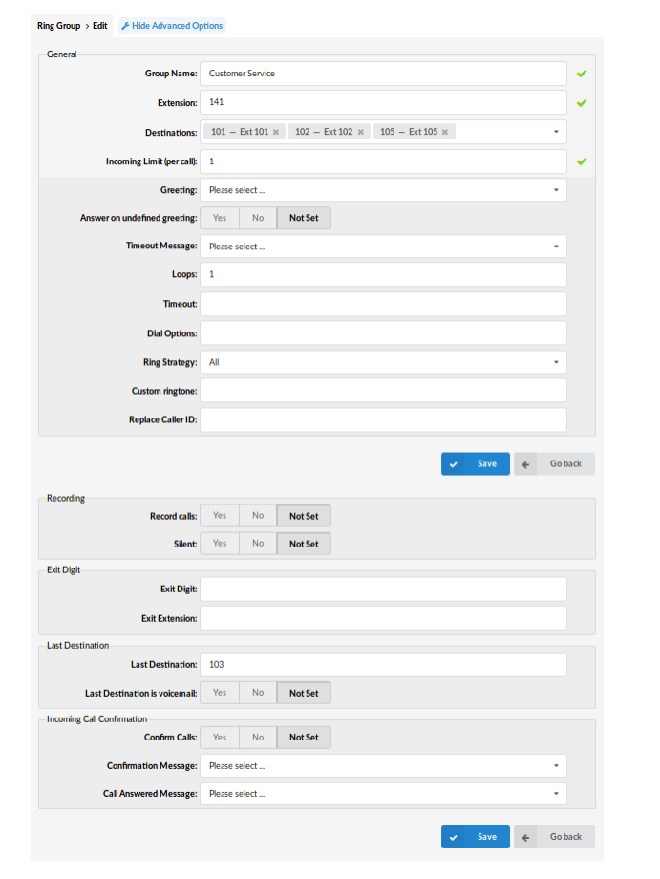Click green validation check beside Group Name

click(x=581, y=73)
